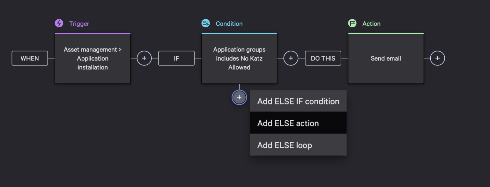Click the teal sliders Condition icon
The width and height of the screenshot is (490, 187).
tap(206, 23)
